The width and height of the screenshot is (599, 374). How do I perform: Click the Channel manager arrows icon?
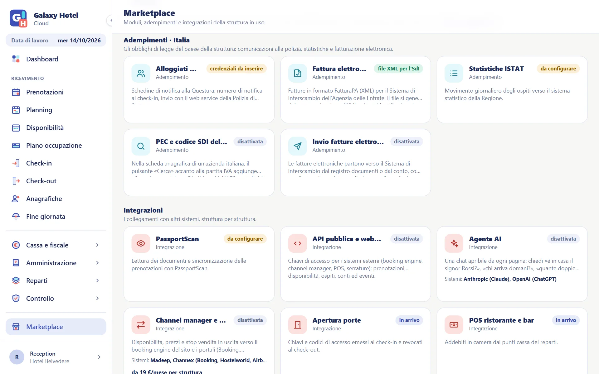click(141, 325)
